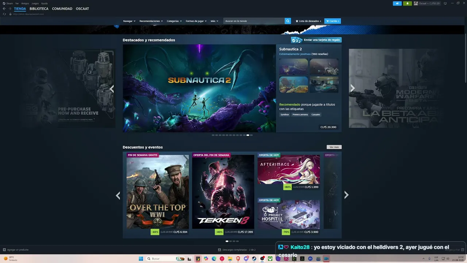Open Lista de deseados wishlist

[308, 21]
